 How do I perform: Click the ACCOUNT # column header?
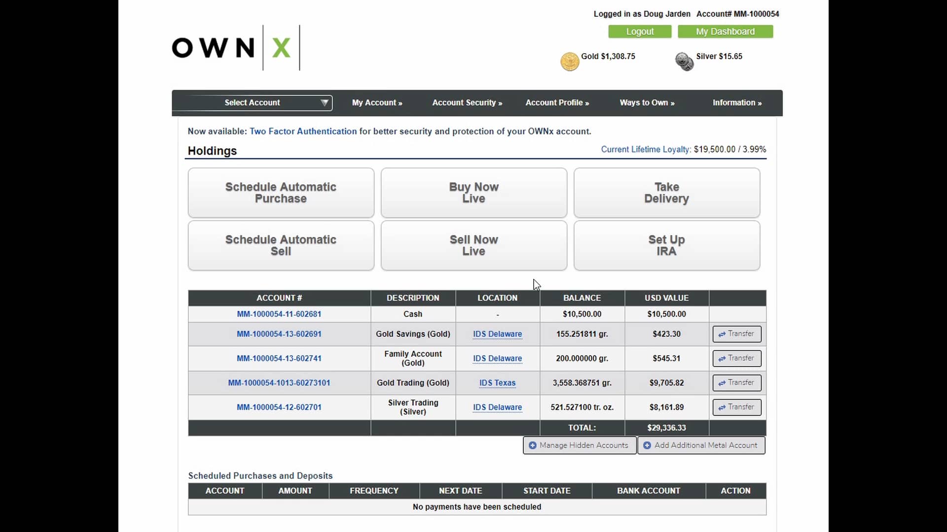pos(279,298)
